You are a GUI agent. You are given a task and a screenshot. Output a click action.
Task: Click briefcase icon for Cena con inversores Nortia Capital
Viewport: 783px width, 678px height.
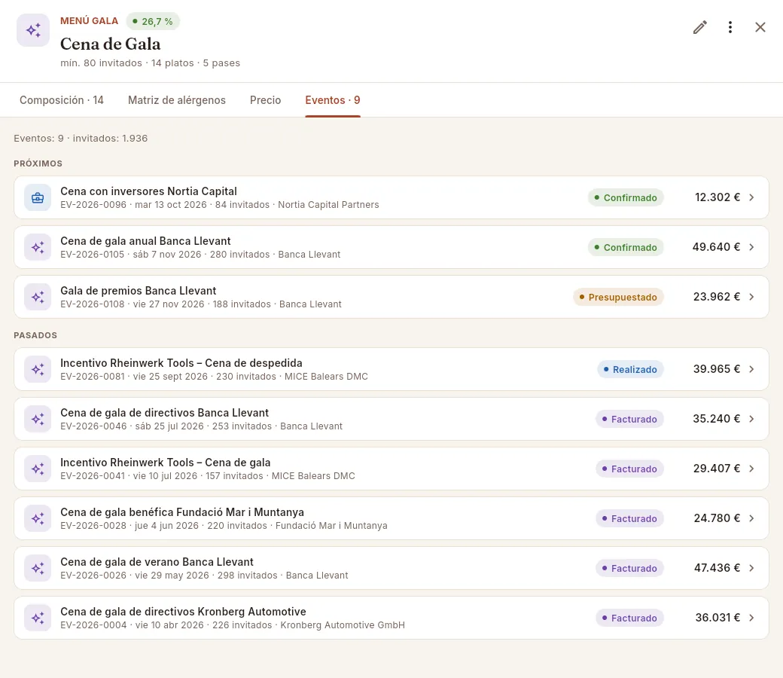38,197
